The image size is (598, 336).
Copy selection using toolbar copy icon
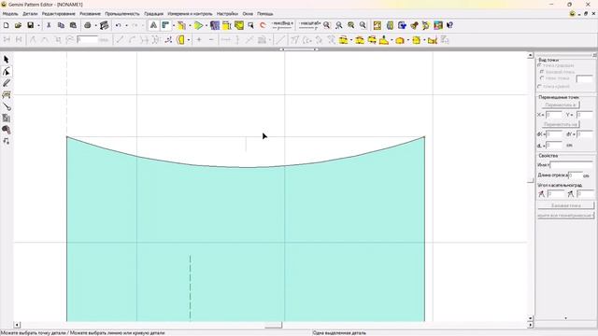click(x=61, y=25)
